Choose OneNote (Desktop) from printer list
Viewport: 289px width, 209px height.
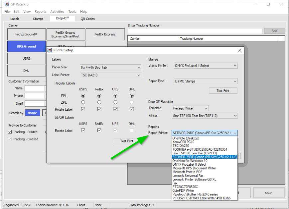[205, 138]
